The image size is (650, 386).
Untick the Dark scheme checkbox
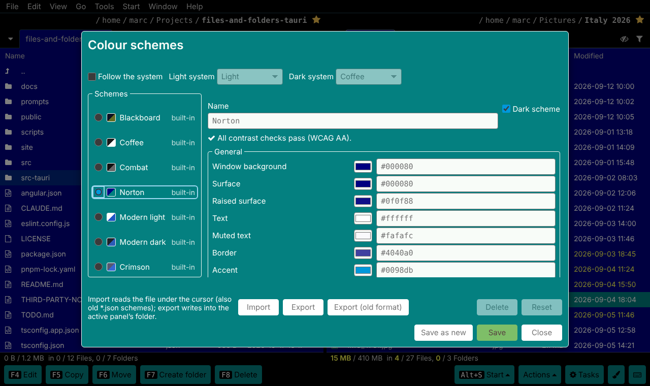point(506,109)
